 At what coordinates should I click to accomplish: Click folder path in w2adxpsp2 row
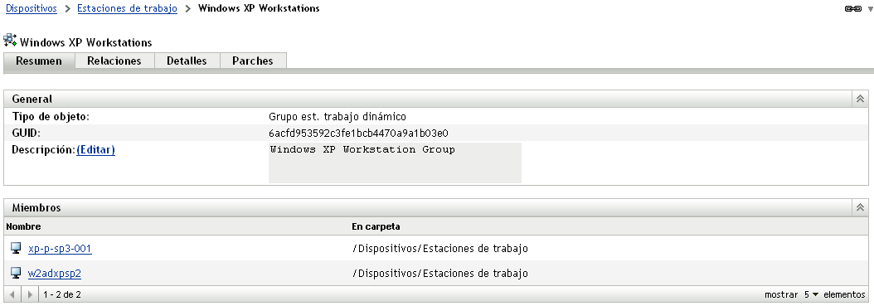440,274
